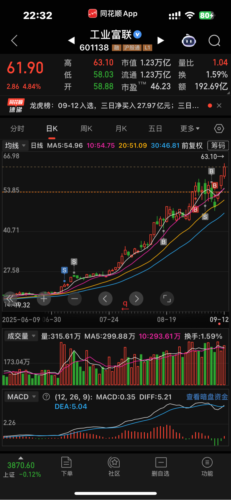
Task: Go back with the left chevron icon
Action: pos(14,41)
